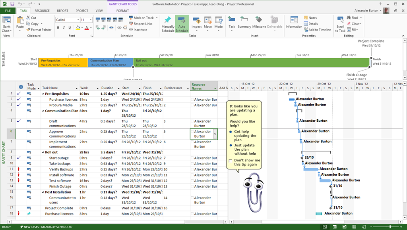Screen dimensions: 407x230
Task: Tick resource checkbox for Finish Outage row
Action: point(192,186)
